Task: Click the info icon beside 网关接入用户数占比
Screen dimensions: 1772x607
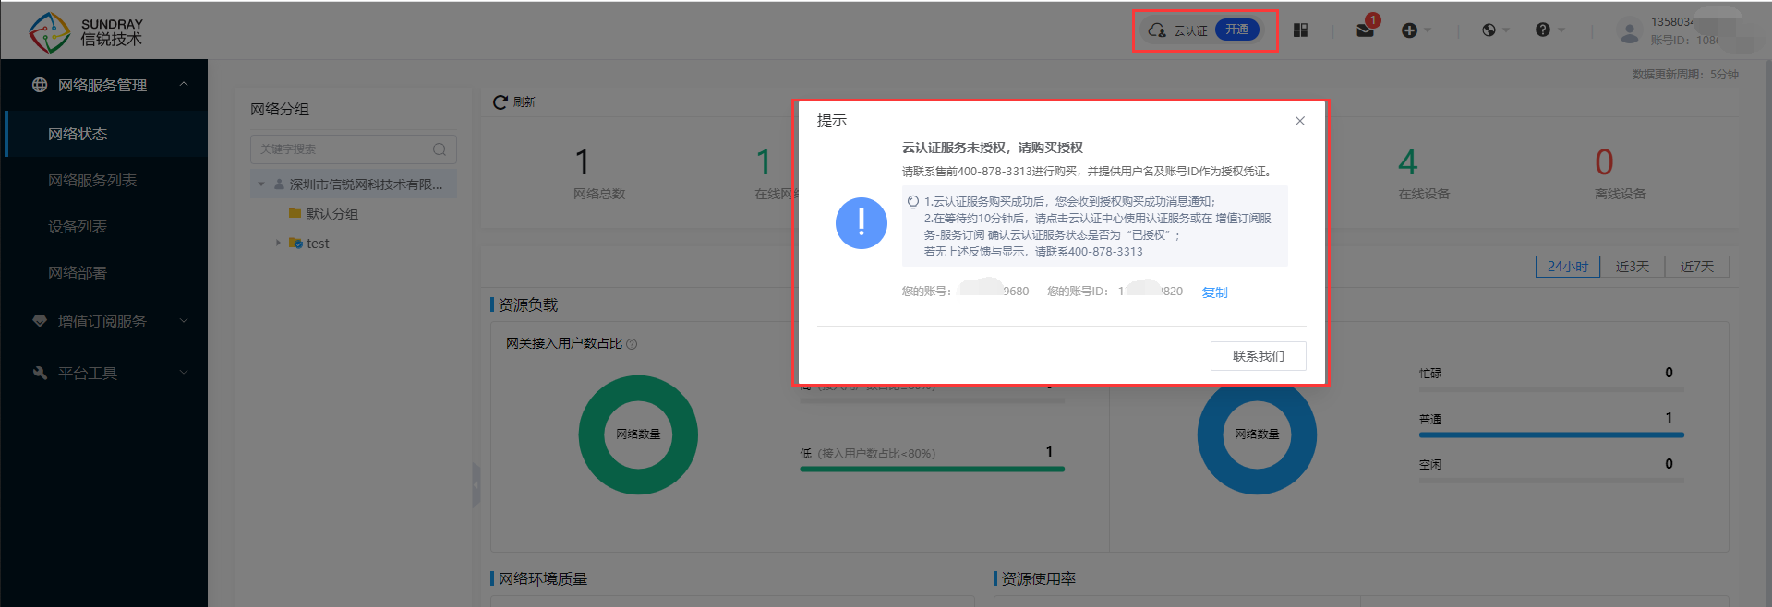Action: point(632,344)
